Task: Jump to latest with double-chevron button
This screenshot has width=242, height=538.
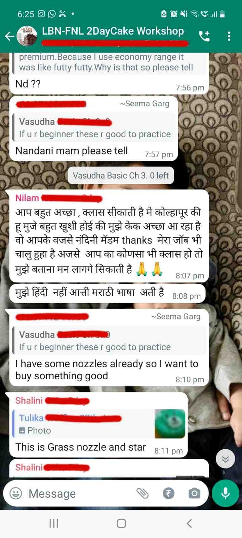Action: (225, 459)
